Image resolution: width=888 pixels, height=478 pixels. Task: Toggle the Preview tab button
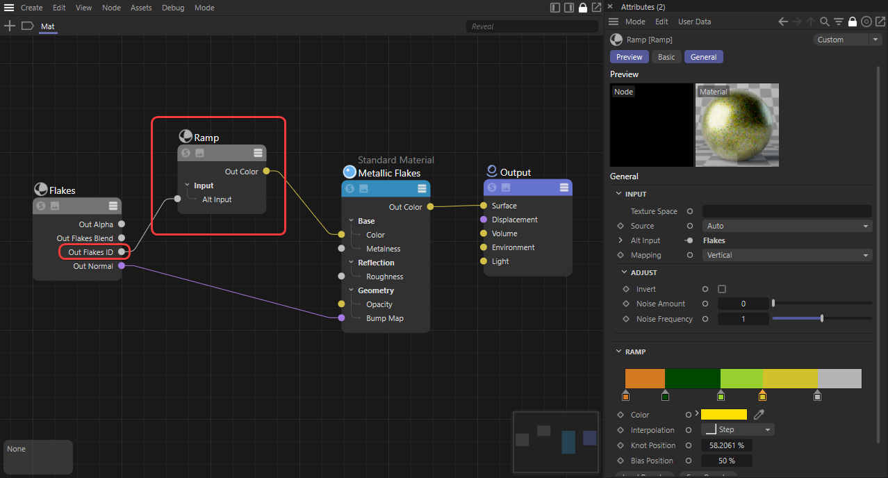(630, 57)
